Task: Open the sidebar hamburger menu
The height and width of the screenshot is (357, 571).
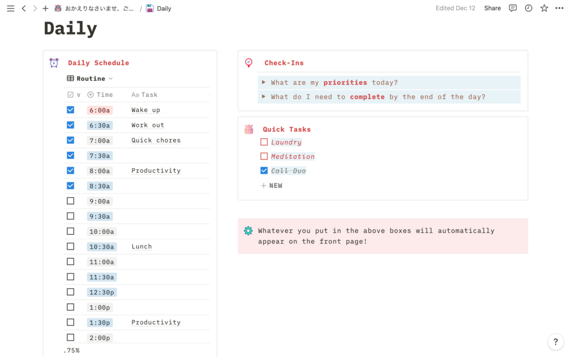Action: point(10,9)
